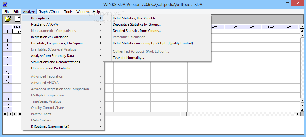Click the open folder toolbar icon
The width and height of the screenshot is (306, 137).
[8, 19]
